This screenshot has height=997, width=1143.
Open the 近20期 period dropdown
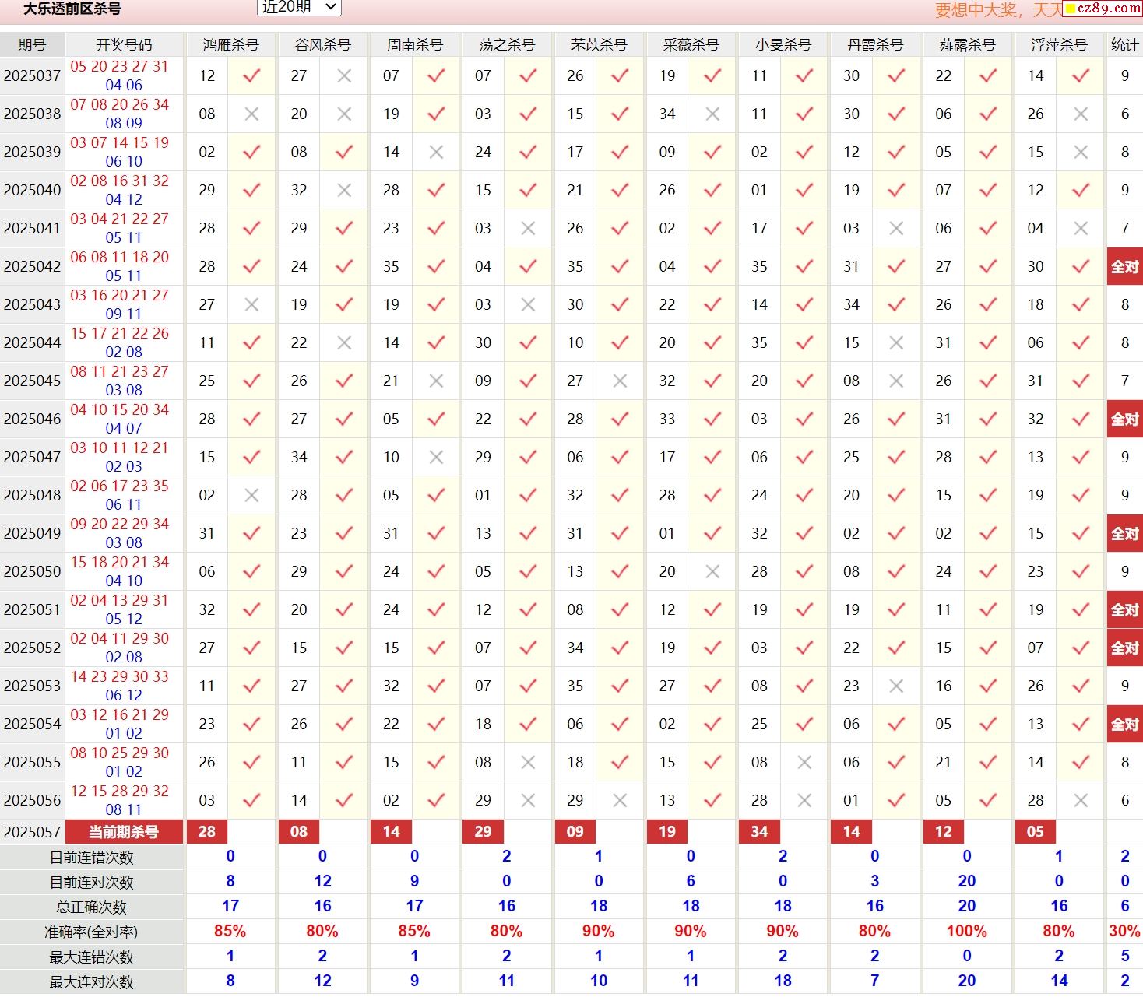point(299,7)
